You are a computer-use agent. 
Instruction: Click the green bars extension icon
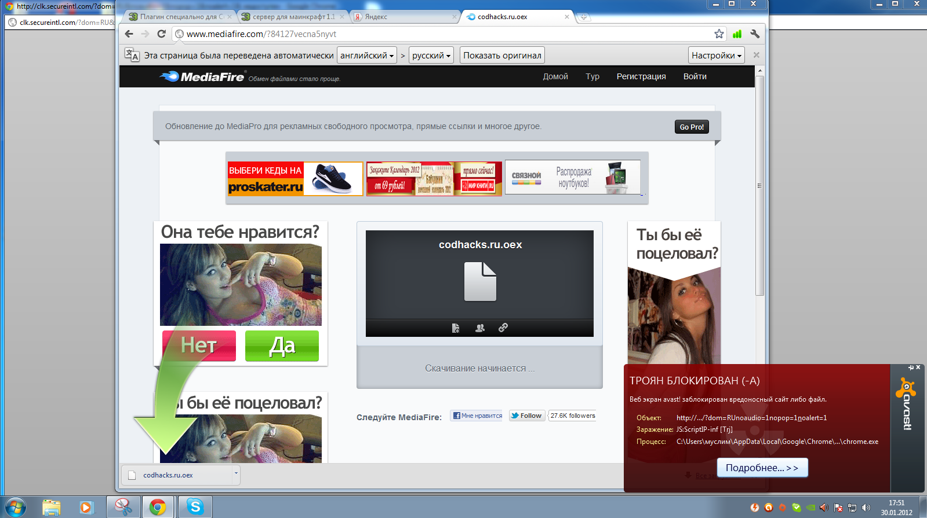point(737,34)
